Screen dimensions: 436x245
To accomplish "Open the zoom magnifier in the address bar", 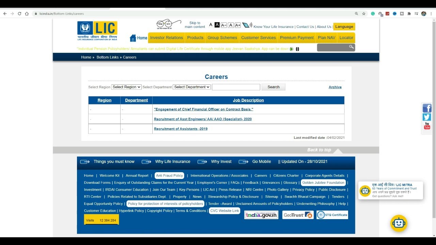I will (357, 14).
